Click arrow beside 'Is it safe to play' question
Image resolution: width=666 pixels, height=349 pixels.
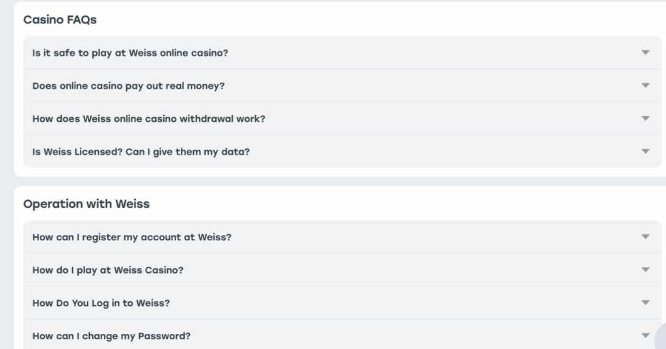point(645,53)
